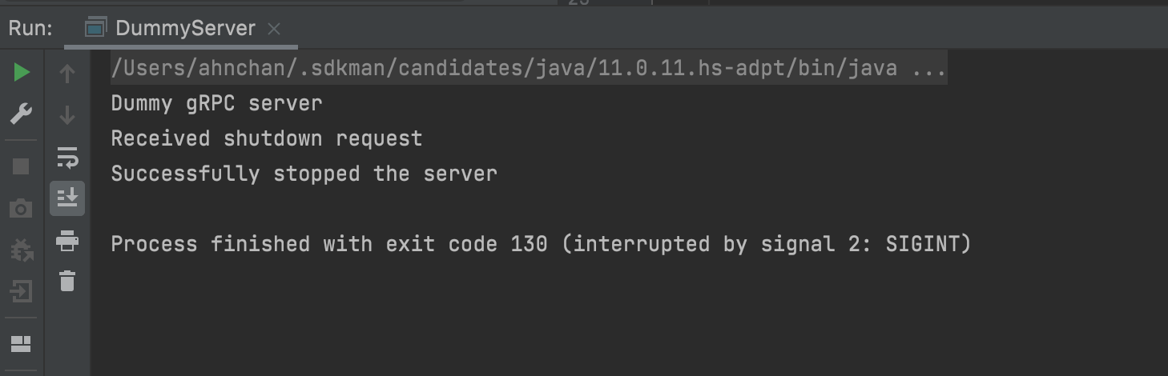Image resolution: width=1168 pixels, height=376 pixels.
Task: Toggle scroll to end of console
Action: pos(67,198)
